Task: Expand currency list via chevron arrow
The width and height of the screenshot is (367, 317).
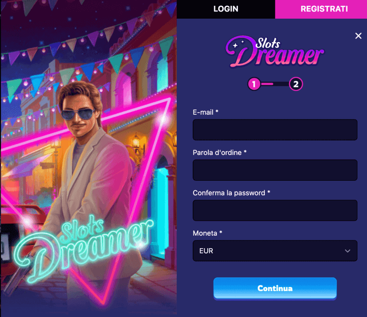Action: pyautogui.click(x=347, y=251)
